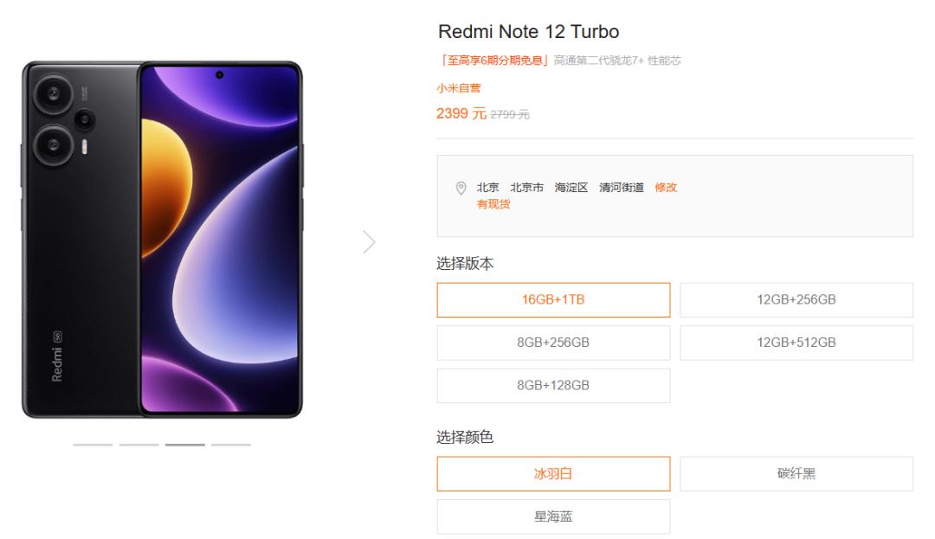
Task: Select the 8GB+256GB version
Action: coord(553,343)
